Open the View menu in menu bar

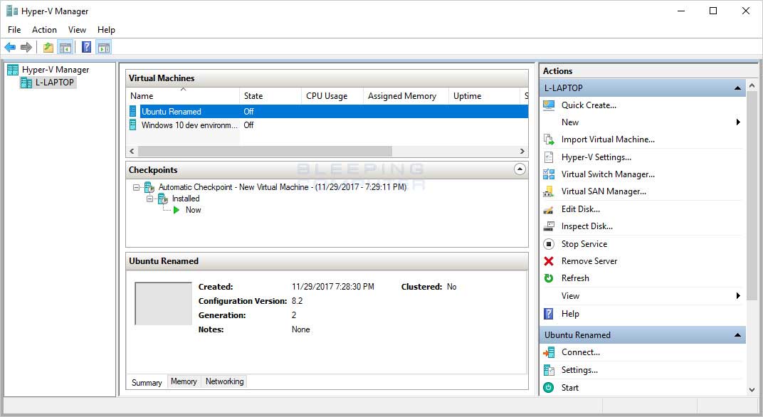77,30
